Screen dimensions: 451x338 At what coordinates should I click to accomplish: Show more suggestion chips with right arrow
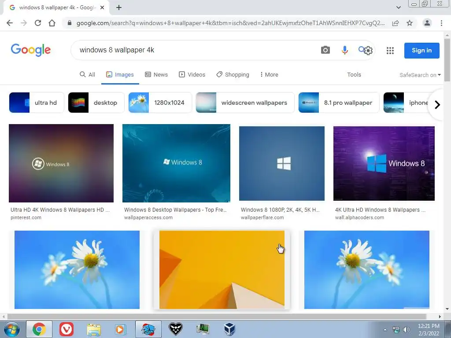pyautogui.click(x=437, y=105)
